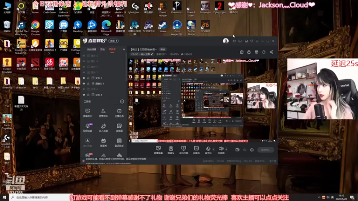Viewport: 358px width, 201px height.
Task: Open the hamburger menu in title bar
Action: [x=257, y=41]
